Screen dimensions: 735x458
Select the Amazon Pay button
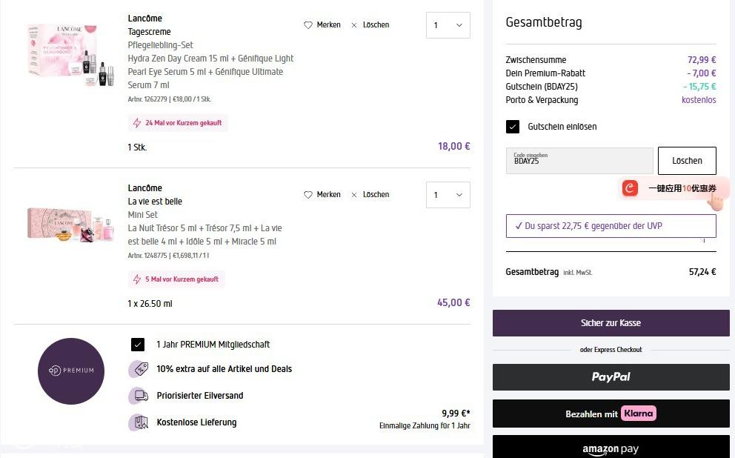point(611,448)
